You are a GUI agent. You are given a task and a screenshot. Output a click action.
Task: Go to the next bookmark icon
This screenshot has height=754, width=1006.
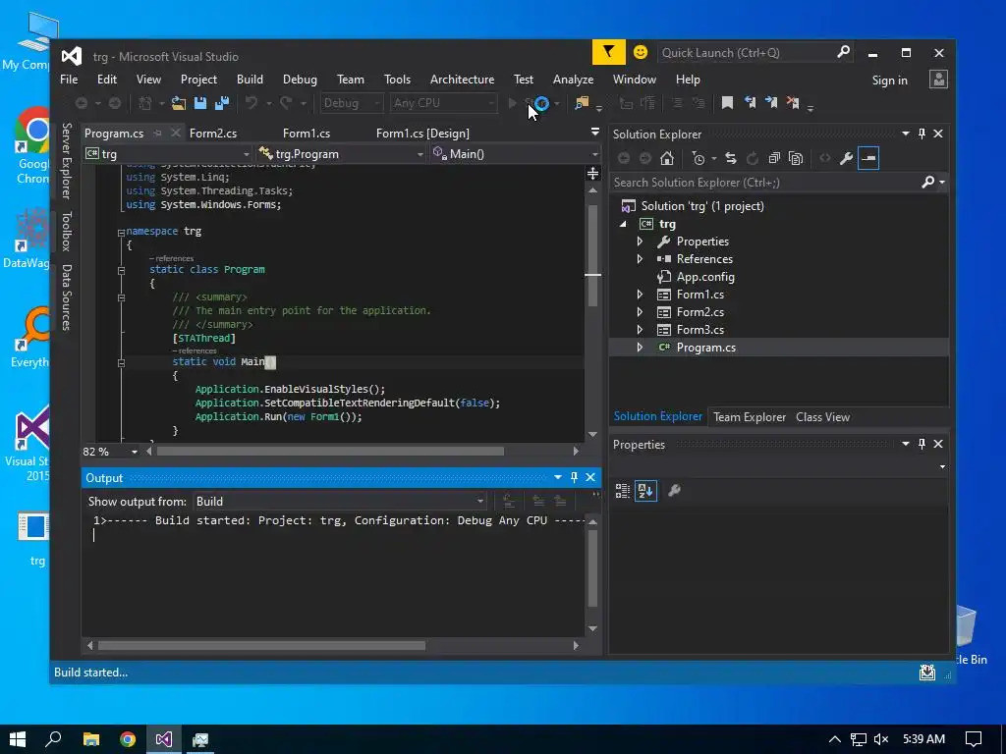tap(771, 103)
